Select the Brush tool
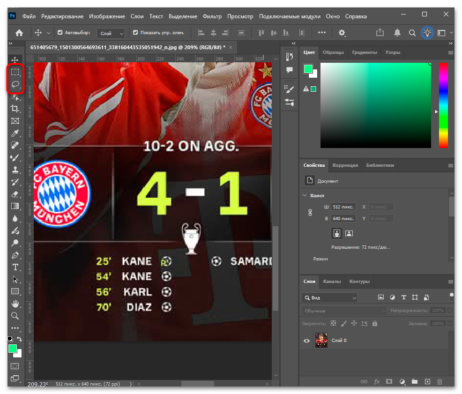The image size is (462, 394). (x=15, y=158)
